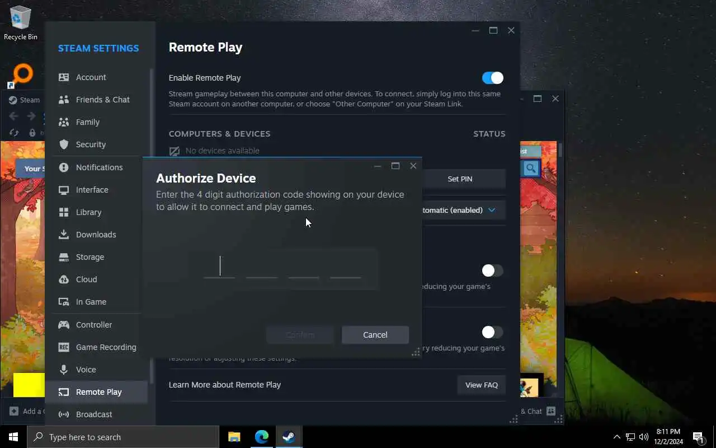The image size is (716, 448).
Task: Click the network icon in the system tray
Action: click(x=630, y=437)
